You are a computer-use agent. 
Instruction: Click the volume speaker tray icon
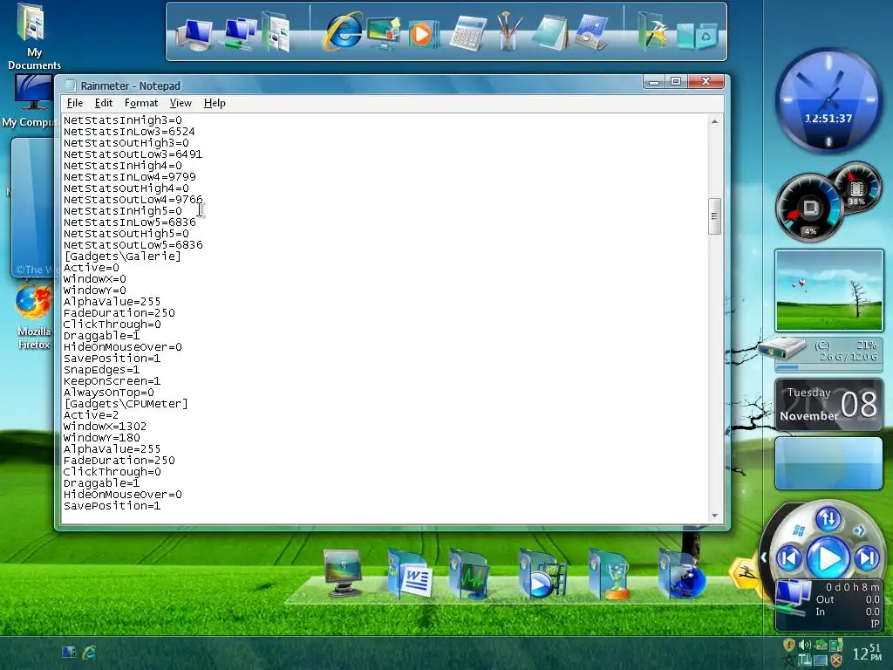coord(805,645)
